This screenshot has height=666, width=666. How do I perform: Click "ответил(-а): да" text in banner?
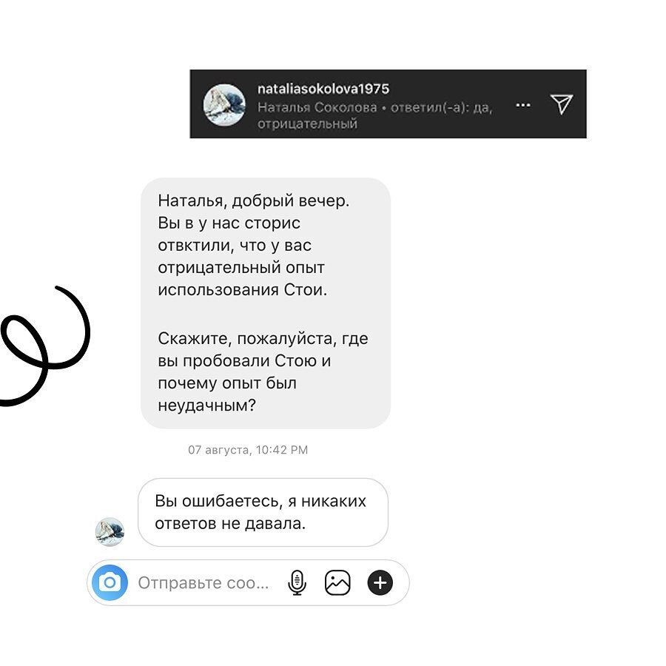point(442,107)
